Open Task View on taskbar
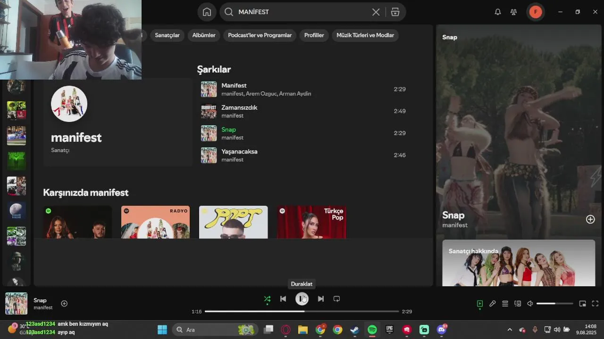 pos(268,330)
